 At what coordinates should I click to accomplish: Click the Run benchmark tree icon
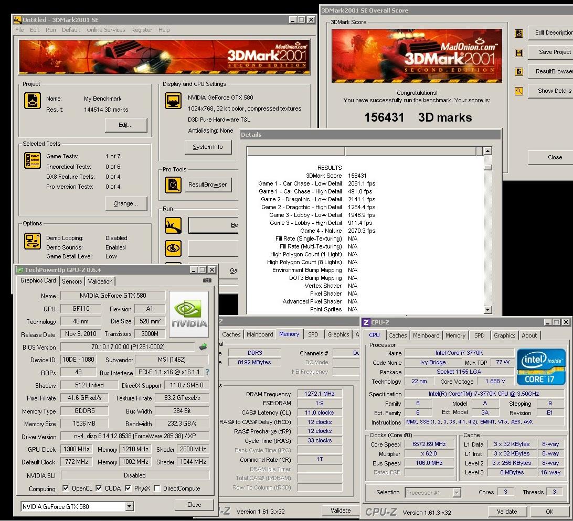click(173, 225)
